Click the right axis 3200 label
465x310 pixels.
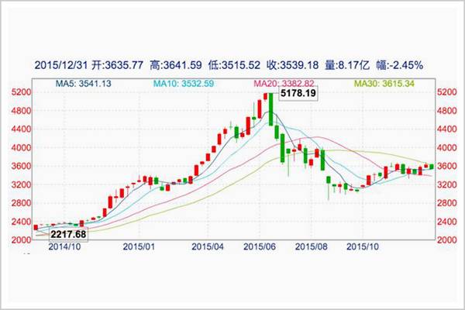point(447,184)
